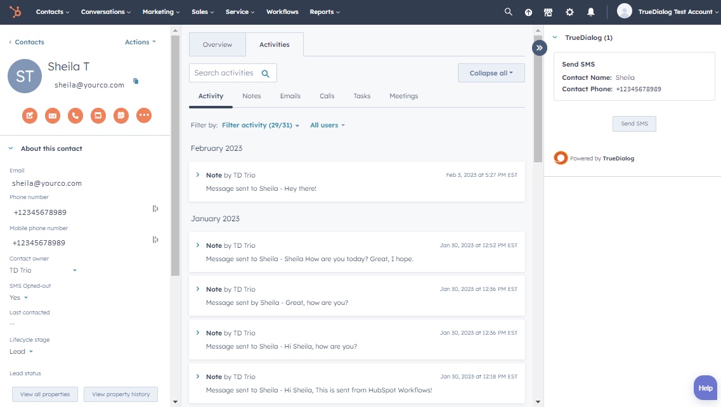Go back via the Contacts link
This screenshot has height=407, width=721.
[27, 42]
